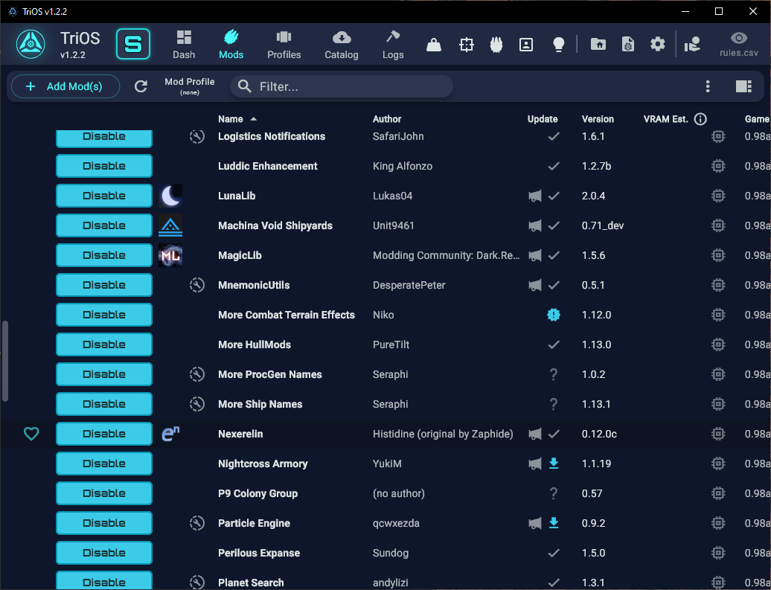Click the update alert badge for More Combat Terrain Effects
771x590 pixels.
(x=553, y=315)
